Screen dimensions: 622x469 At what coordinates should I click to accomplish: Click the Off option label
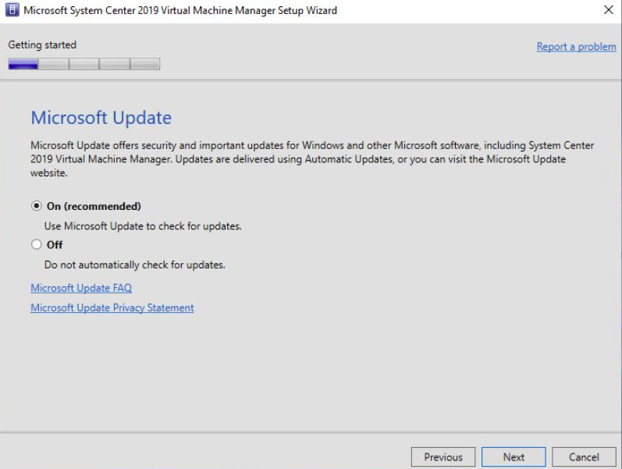click(x=55, y=245)
